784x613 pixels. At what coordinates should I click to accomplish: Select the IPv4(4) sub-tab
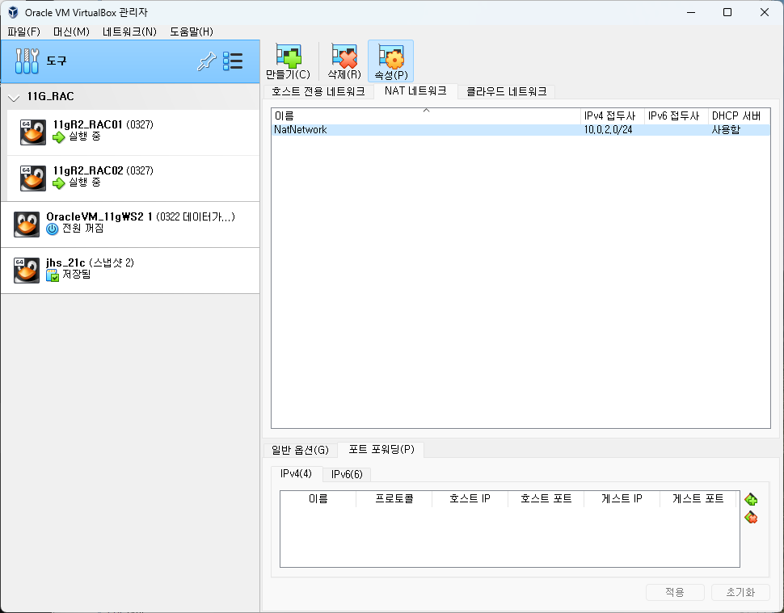tap(296, 473)
